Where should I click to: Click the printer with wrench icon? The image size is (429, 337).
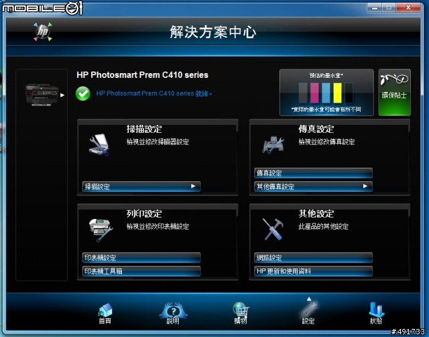(101, 230)
